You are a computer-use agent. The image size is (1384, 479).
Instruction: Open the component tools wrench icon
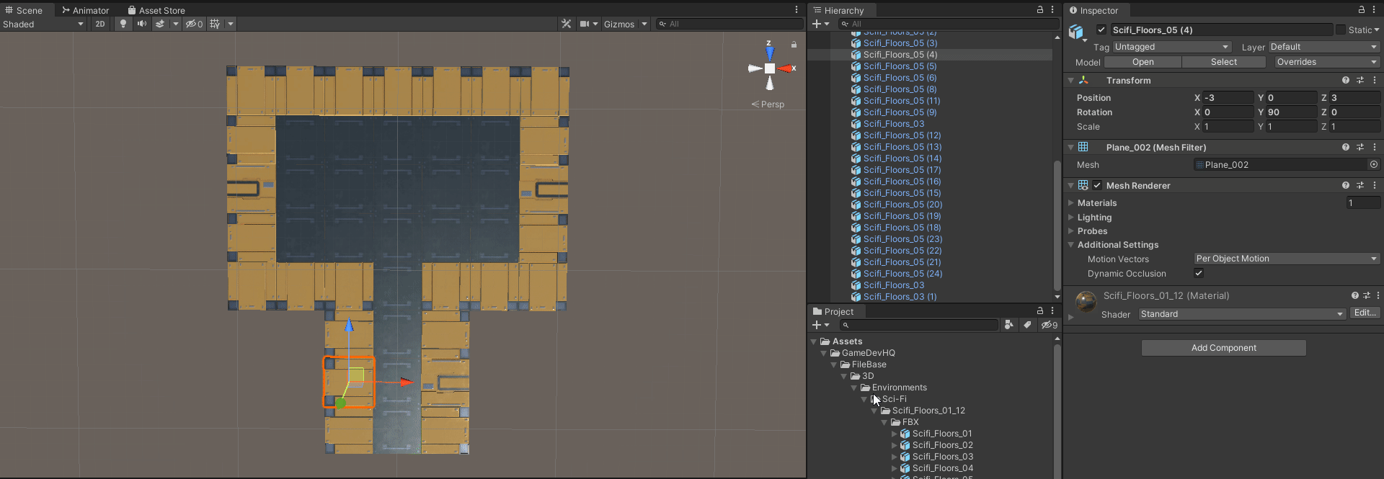567,24
